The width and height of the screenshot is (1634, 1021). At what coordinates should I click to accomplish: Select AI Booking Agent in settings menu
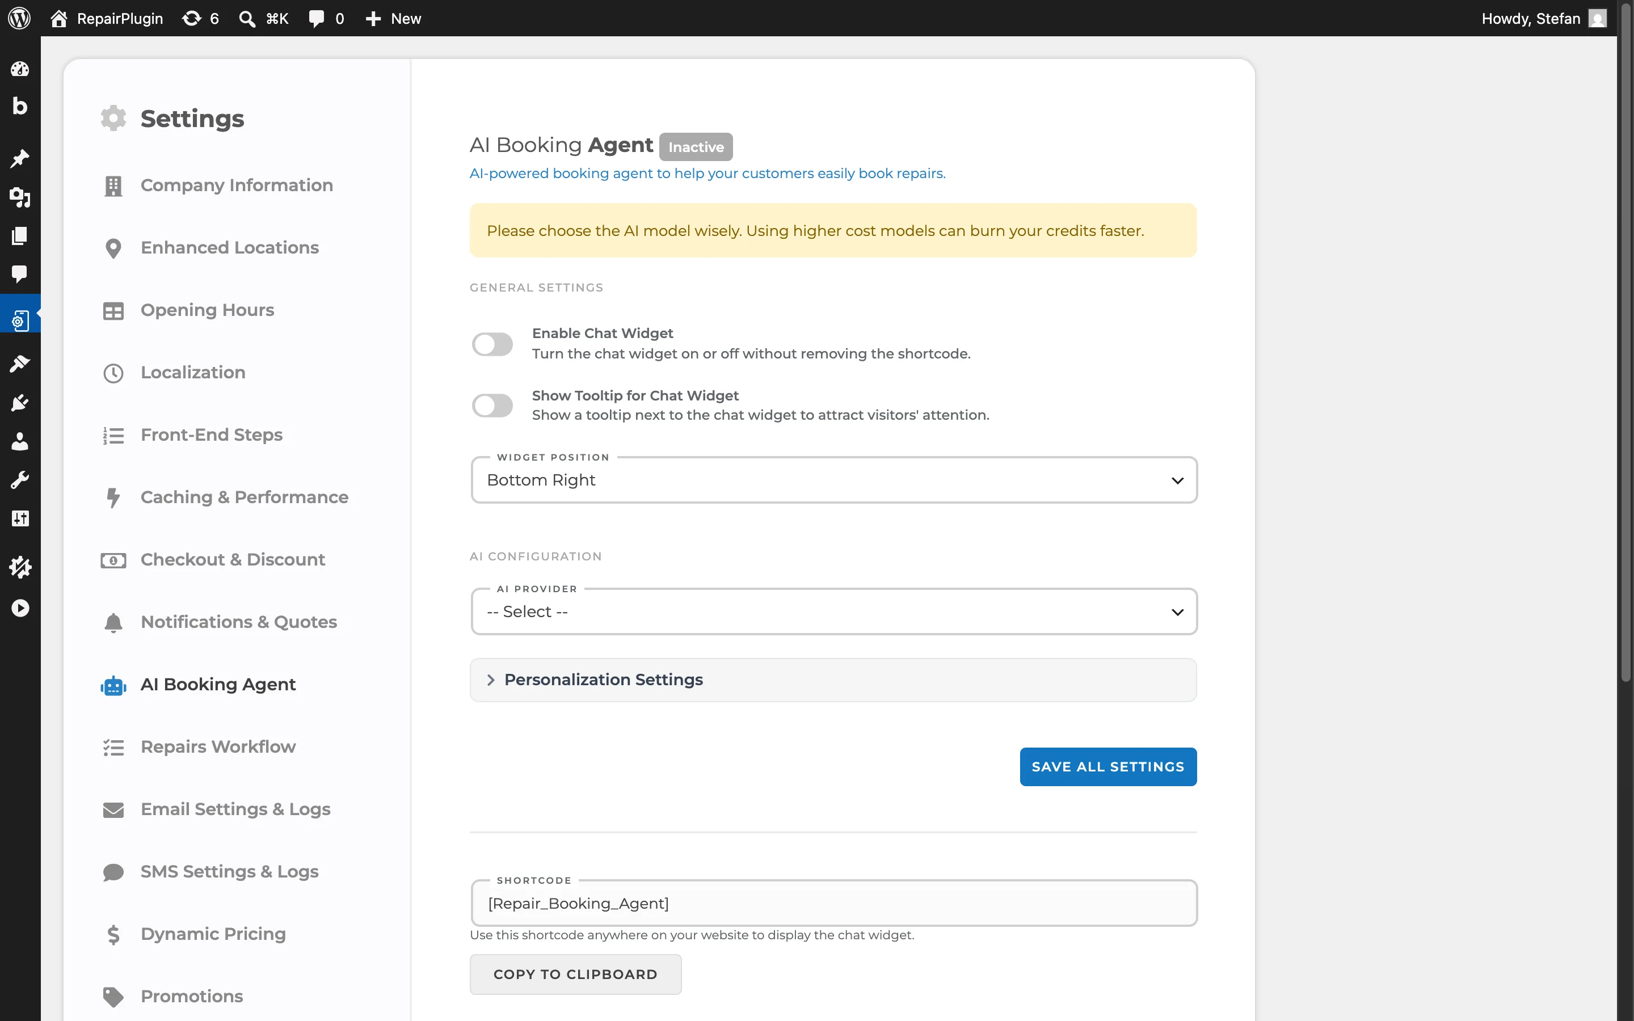pos(217,685)
